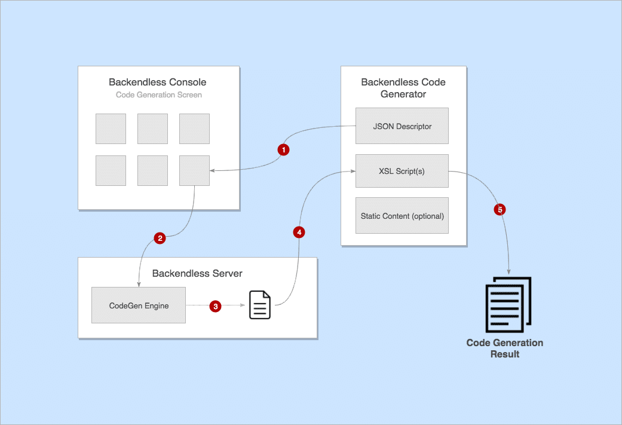Image resolution: width=622 pixels, height=425 pixels.
Task: Click the 'Code Generation Result' label
Action: [504, 348]
